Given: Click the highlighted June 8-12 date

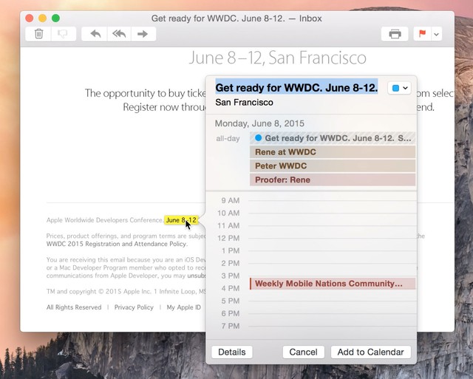Looking at the screenshot, I should click(181, 220).
